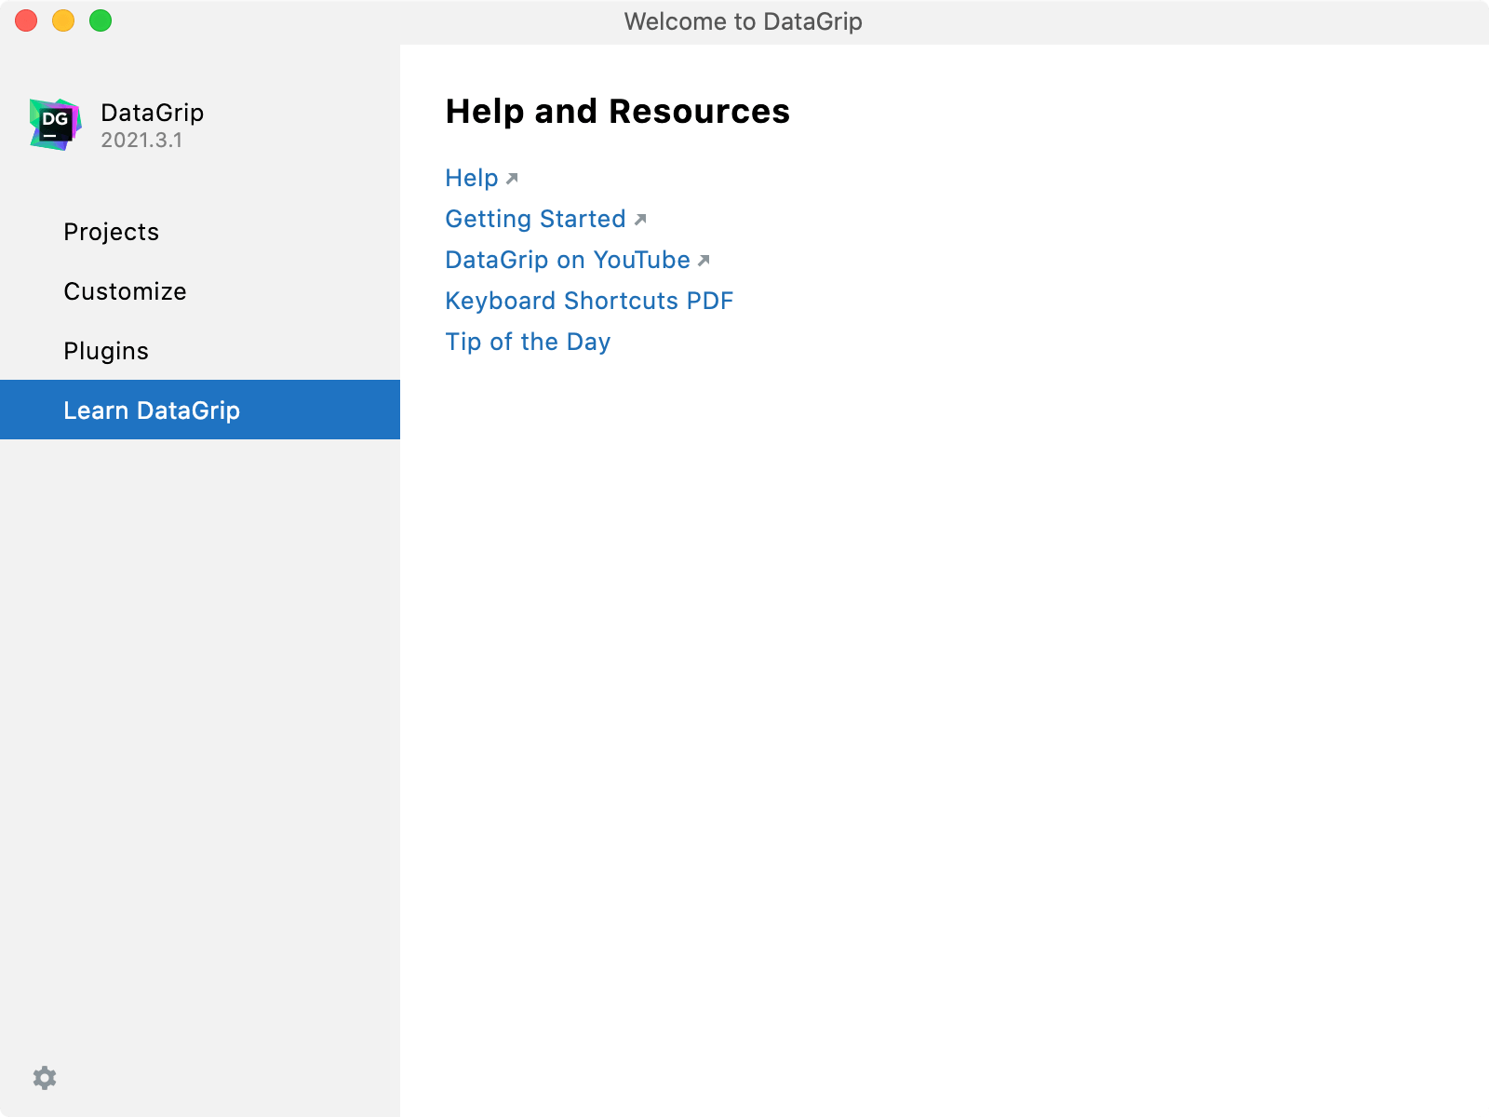
Task: Click the DataGrip DG logo icon
Action: (x=55, y=125)
